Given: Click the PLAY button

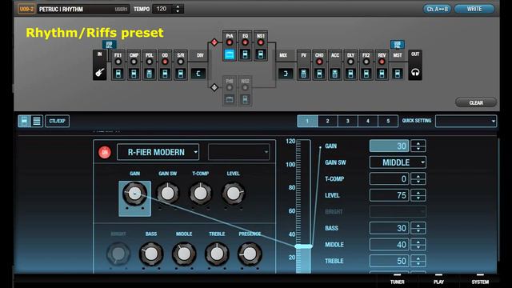Looking at the screenshot, I should coord(438,281).
